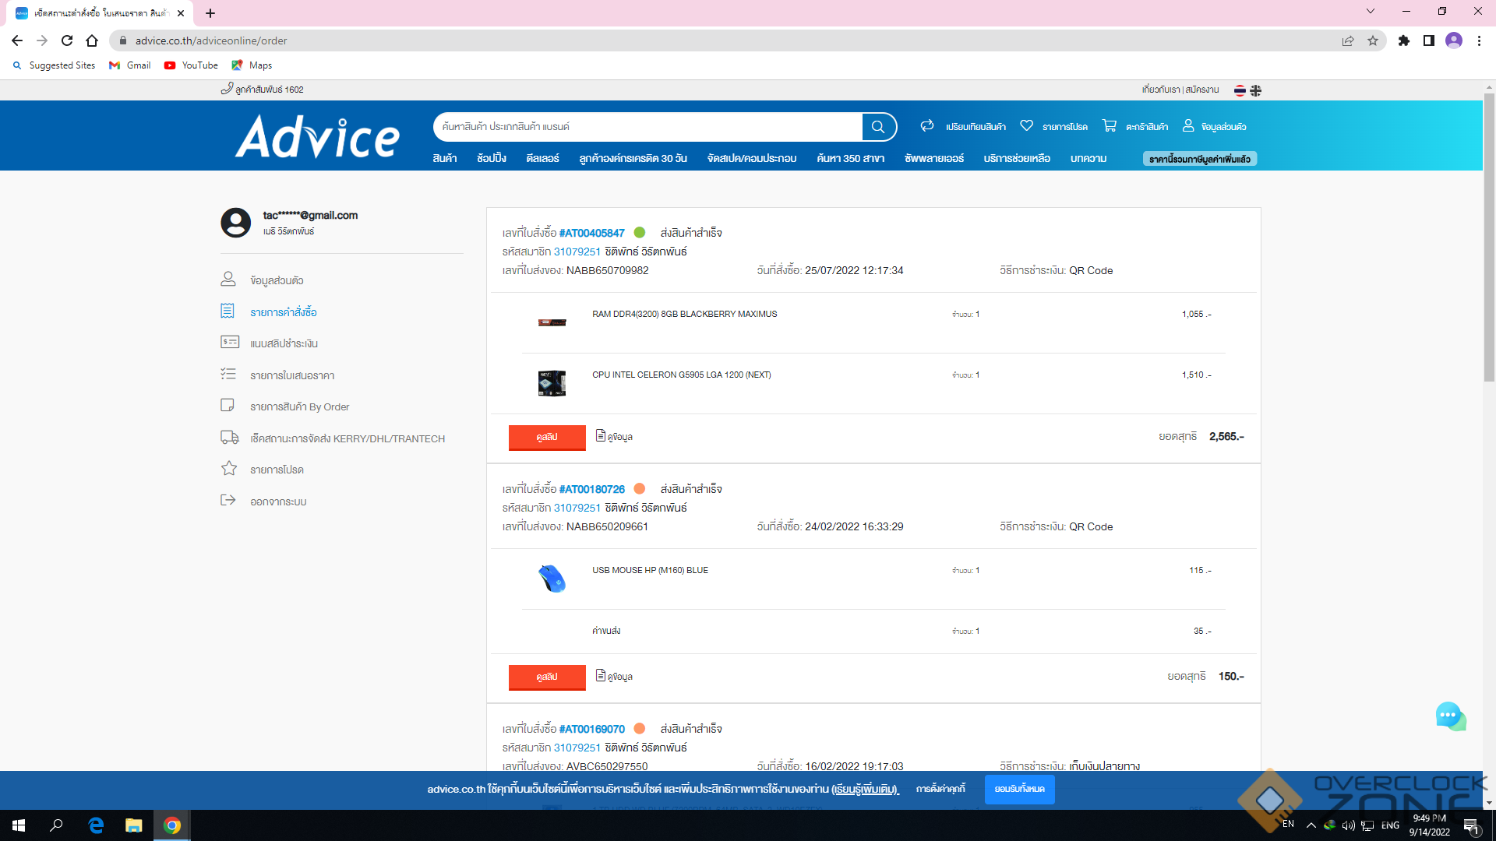Screen dimensions: 1496x841
Task: Open the live chat bubble
Action: pos(1449,716)
